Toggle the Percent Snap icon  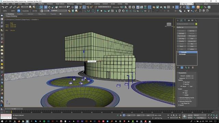point(88,7)
